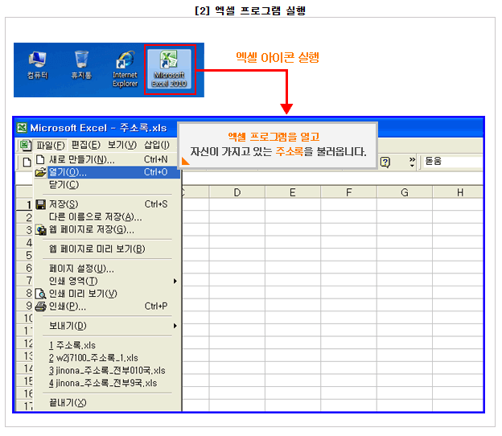Open the 파일(F) menu
This screenshot has width=502, height=436.
50,146
